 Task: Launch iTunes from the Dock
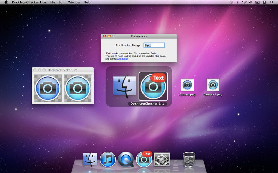(108, 160)
